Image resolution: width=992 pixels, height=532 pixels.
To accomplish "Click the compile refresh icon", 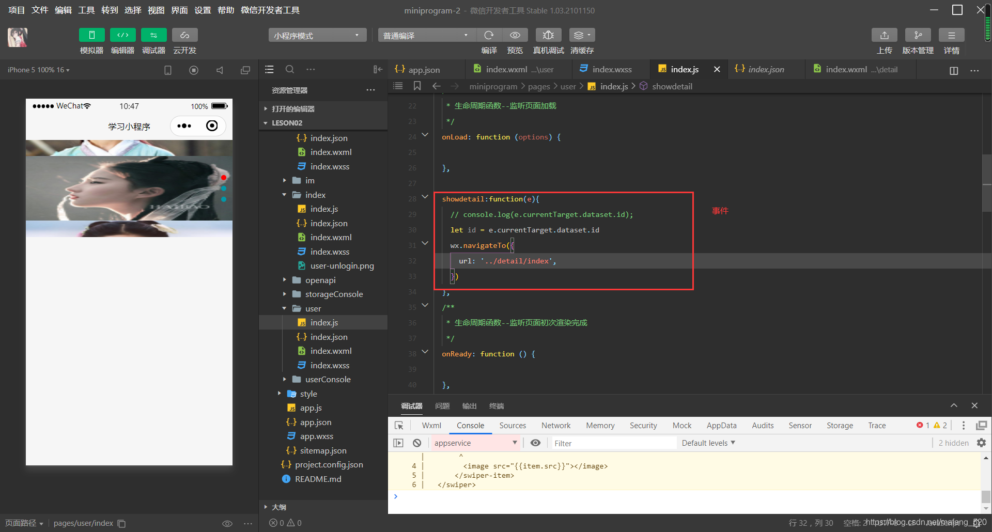I will [x=489, y=35].
